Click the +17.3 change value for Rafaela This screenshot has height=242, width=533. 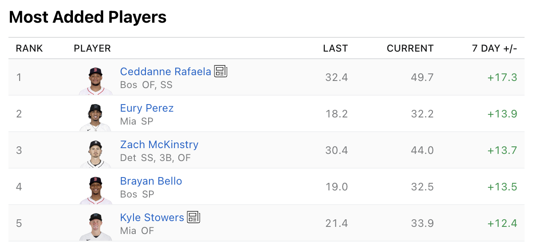tap(502, 77)
